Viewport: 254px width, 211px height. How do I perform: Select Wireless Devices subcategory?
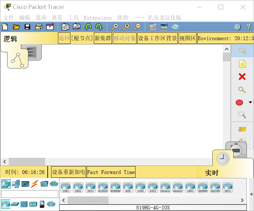coord(33,204)
